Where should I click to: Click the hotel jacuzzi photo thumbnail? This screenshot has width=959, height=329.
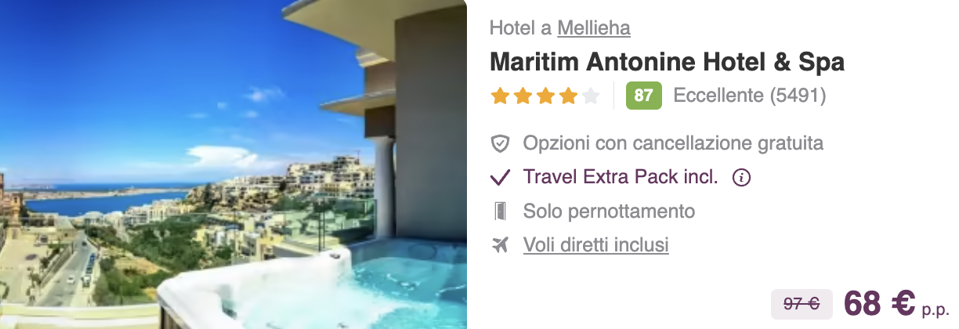233,164
